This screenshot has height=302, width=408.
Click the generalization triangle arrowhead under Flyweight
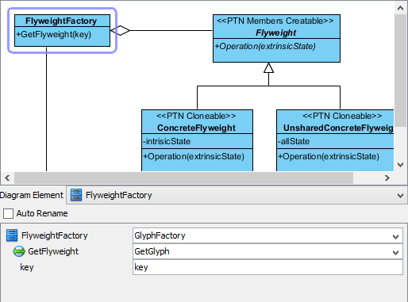click(268, 67)
